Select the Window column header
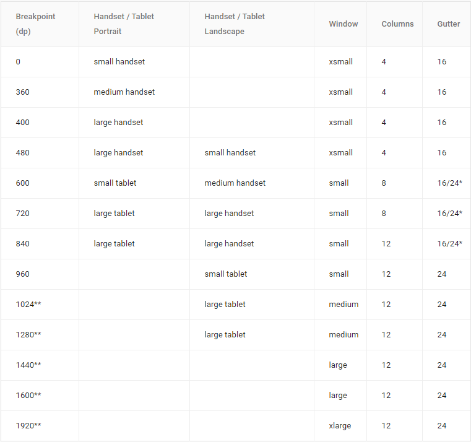Screen dimensions: 471x442 tap(344, 24)
